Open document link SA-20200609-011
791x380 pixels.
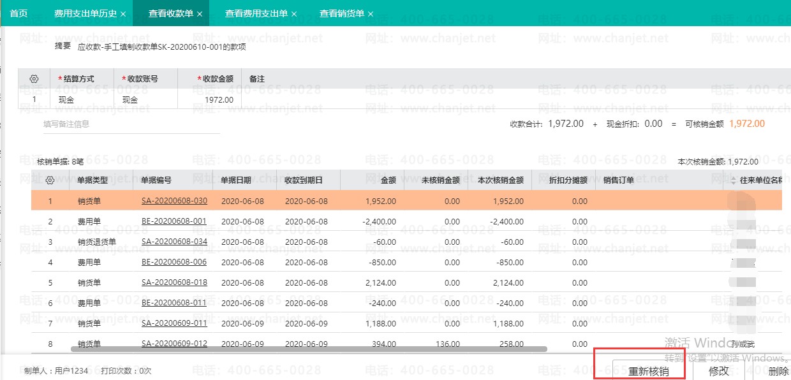click(174, 324)
